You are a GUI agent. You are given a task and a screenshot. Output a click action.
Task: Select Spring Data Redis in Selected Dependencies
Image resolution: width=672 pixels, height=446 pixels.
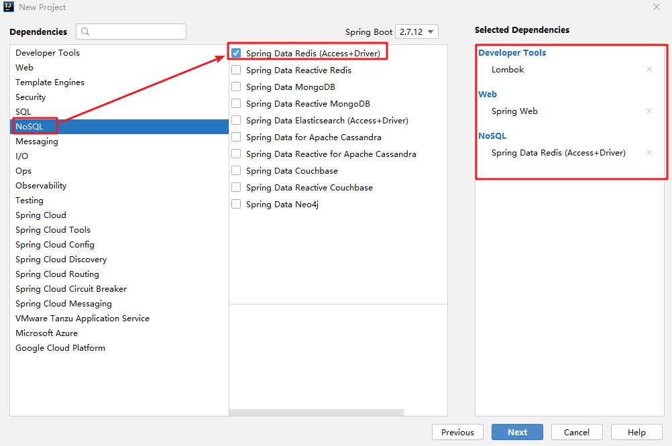[x=559, y=153]
